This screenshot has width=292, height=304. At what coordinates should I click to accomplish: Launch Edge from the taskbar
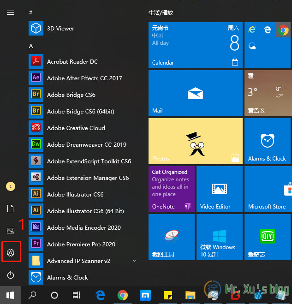click(x=100, y=295)
